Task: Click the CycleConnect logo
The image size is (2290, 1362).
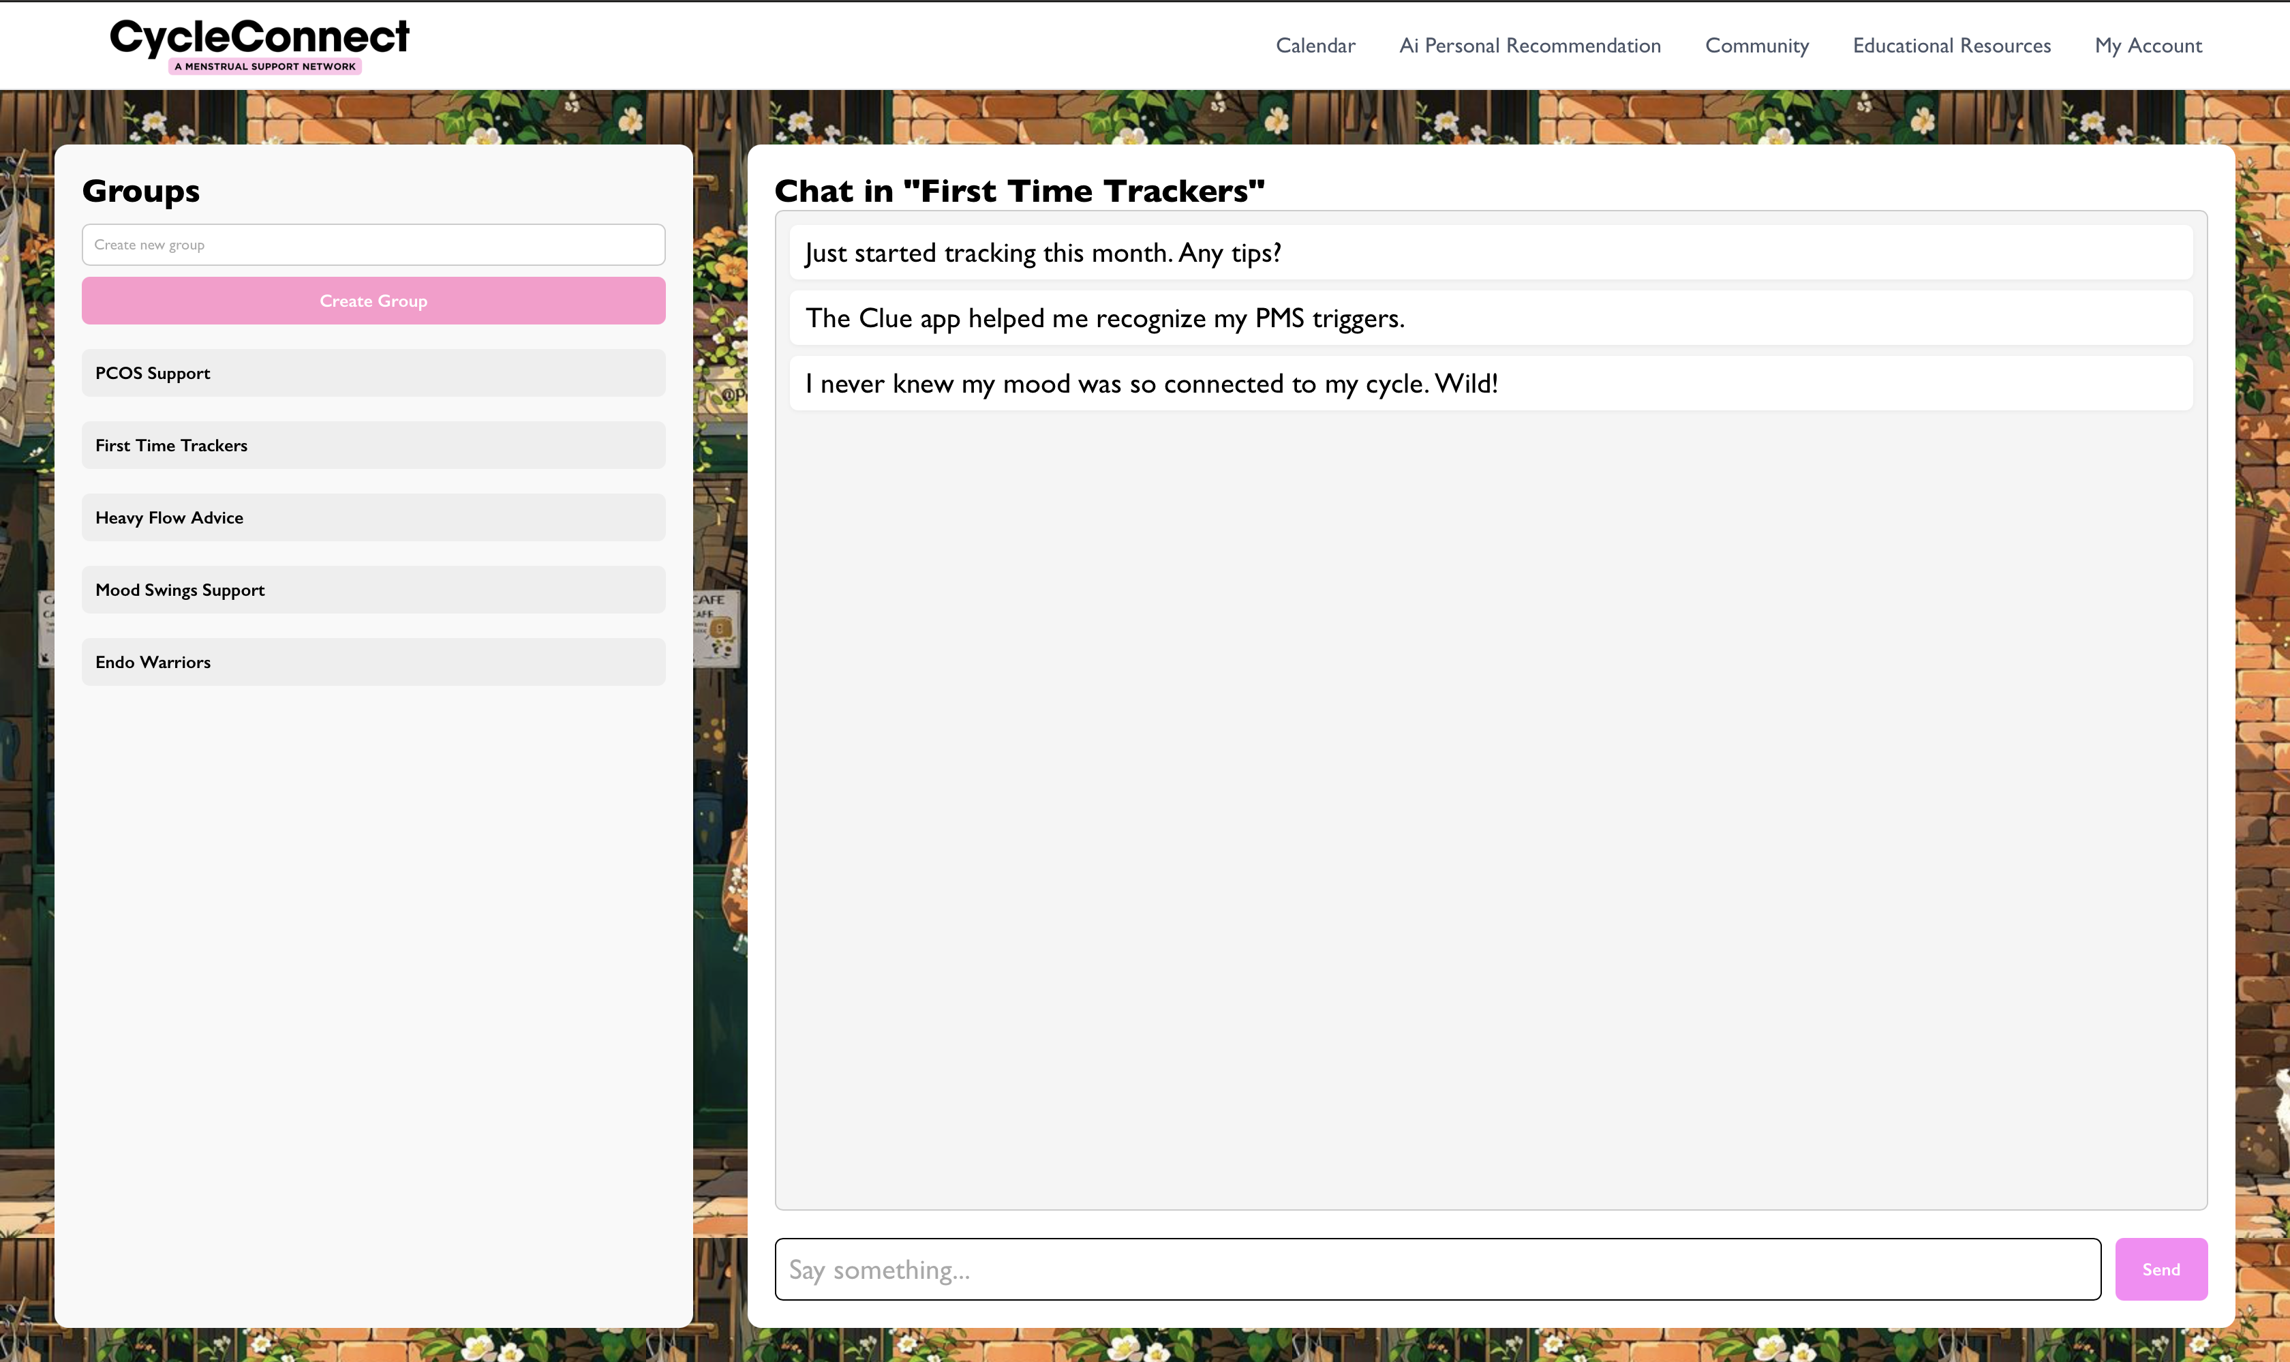Action: pyautogui.click(x=259, y=44)
